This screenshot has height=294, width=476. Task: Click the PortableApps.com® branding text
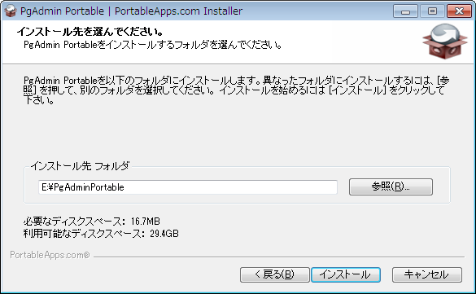(x=50, y=255)
